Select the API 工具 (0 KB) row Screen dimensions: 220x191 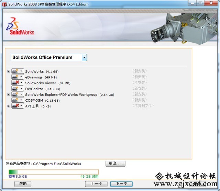point(38,106)
